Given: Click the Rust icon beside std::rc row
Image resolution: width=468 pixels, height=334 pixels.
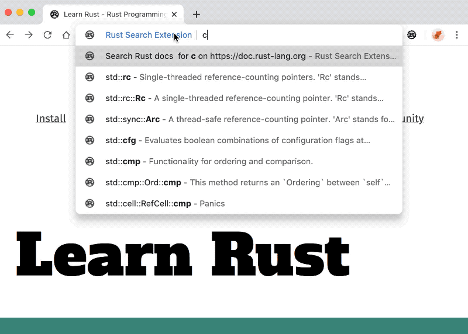Looking at the screenshot, I should click(90, 77).
